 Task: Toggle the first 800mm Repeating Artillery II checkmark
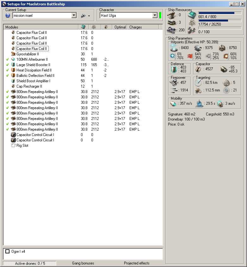(x=7, y=92)
